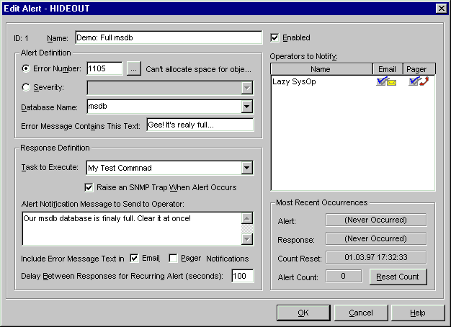Viewport: 451px width, 327px height.
Task: Click the Name column header in operators list
Action: (x=321, y=69)
